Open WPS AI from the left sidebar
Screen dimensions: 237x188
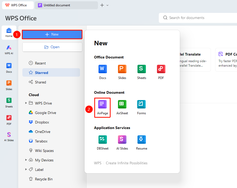[9, 50]
